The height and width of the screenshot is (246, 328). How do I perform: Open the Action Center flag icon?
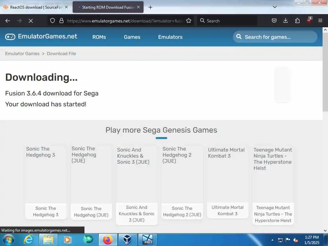click(x=288, y=240)
